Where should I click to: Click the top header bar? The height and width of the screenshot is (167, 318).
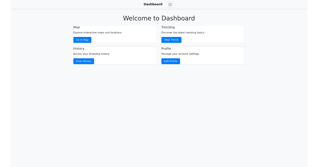click(x=79, y=4)
